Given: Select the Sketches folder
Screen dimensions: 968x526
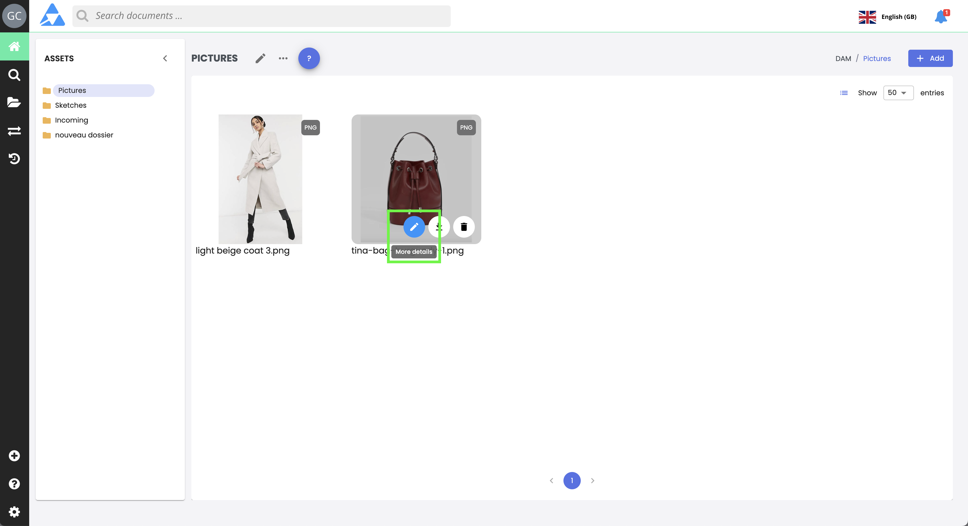Looking at the screenshot, I should (71, 105).
